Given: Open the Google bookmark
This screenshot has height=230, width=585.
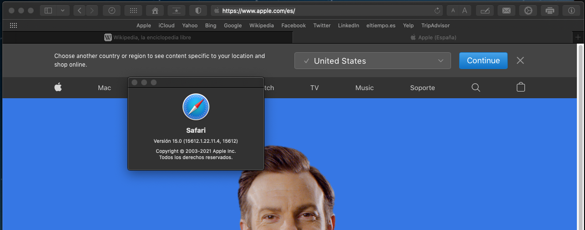Looking at the screenshot, I should [233, 25].
